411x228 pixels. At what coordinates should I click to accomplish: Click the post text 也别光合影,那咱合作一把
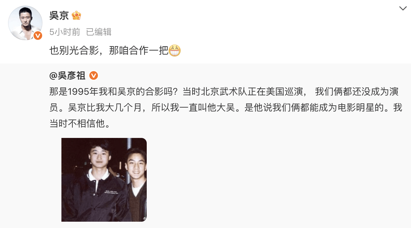(x=109, y=51)
